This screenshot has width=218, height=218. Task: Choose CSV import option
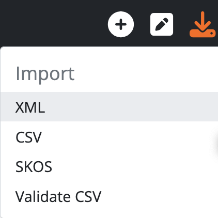[110, 137]
